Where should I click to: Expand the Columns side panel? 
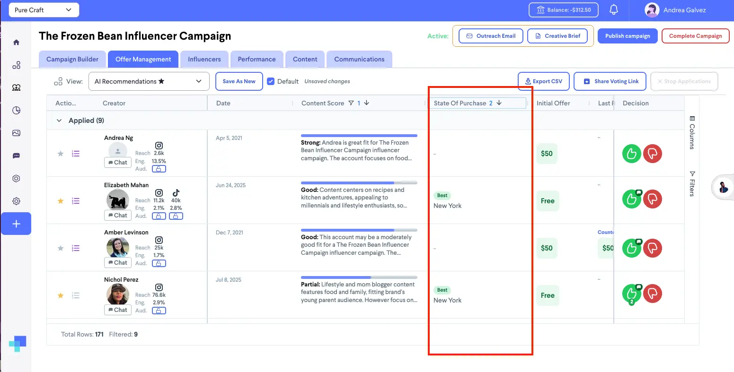click(x=692, y=132)
